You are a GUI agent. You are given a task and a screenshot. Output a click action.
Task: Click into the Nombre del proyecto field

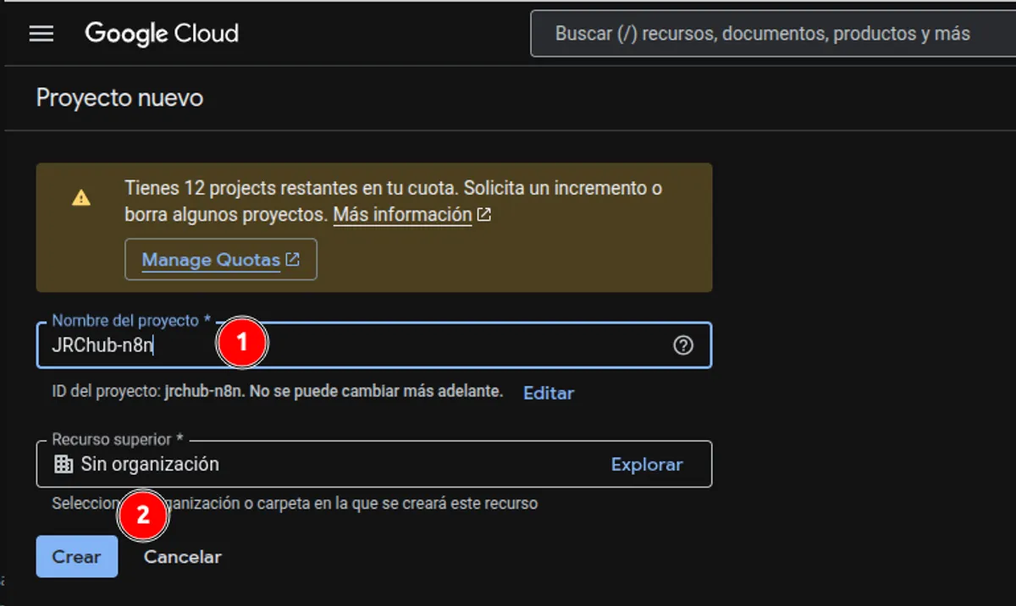point(373,345)
